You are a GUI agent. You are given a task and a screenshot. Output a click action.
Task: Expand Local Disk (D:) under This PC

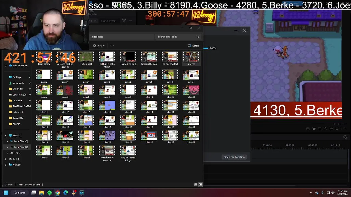coord(7,147)
